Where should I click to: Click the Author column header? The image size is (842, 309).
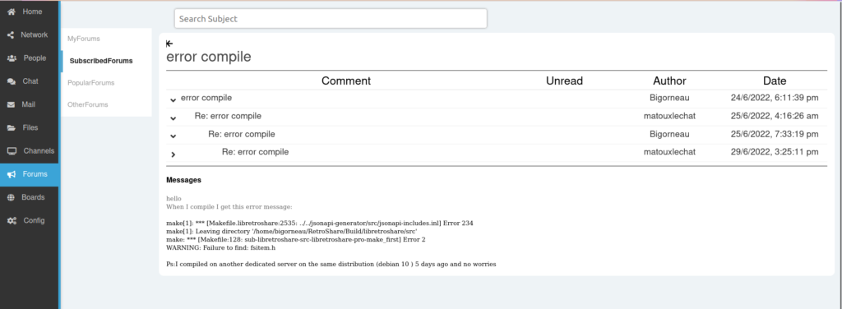point(669,81)
